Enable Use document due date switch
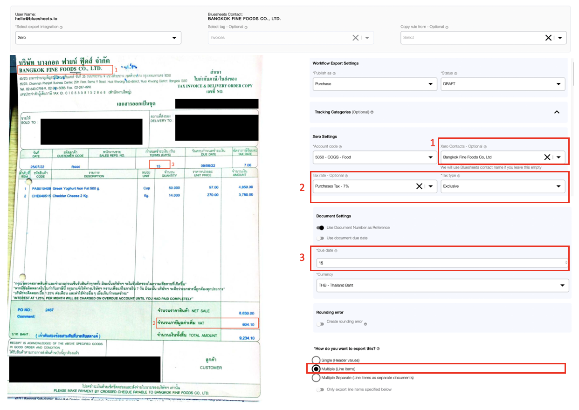Image resolution: width=579 pixels, height=410 pixels. coord(320,238)
